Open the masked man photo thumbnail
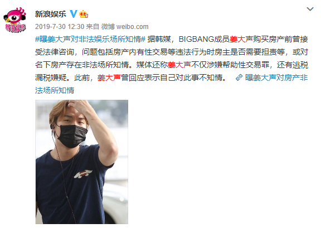The image size is (321, 228). coord(82,162)
